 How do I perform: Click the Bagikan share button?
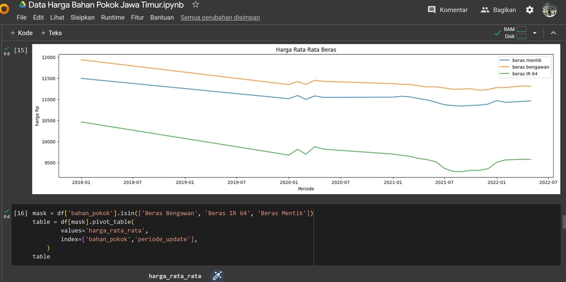tap(498, 10)
